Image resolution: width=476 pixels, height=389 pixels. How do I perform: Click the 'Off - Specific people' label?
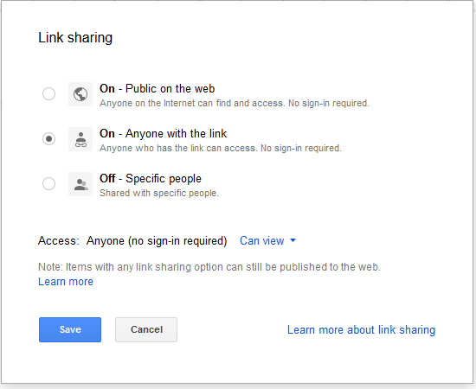[151, 179]
